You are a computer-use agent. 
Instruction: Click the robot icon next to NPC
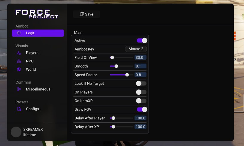tap(19, 61)
